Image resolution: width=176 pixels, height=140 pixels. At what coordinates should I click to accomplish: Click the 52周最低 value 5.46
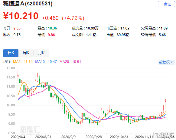(x=162, y=35)
